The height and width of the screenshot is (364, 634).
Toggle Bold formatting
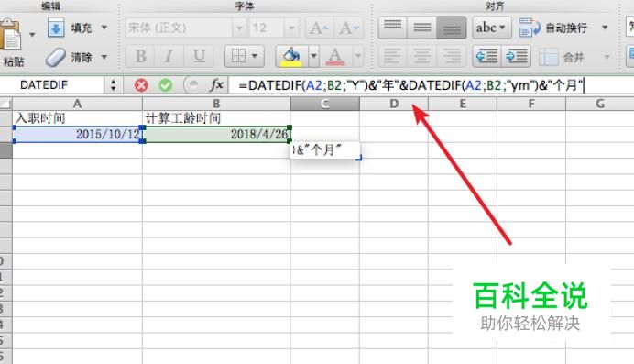point(140,56)
